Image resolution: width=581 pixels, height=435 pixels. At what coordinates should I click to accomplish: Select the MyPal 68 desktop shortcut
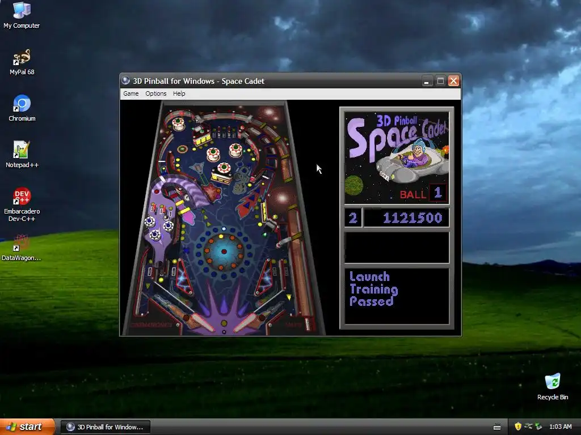(22, 62)
